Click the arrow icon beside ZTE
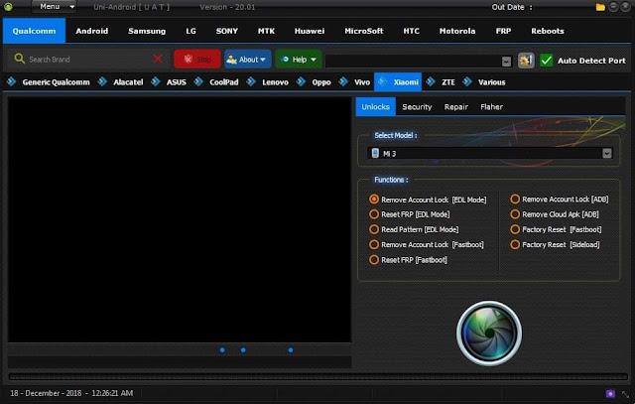Screen dimensions: 635x404 [432, 81]
